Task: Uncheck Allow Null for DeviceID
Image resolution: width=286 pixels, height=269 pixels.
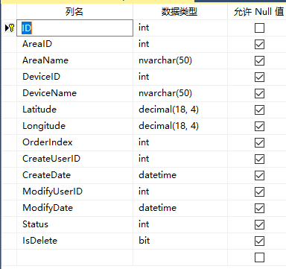Action: click(259, 77)
